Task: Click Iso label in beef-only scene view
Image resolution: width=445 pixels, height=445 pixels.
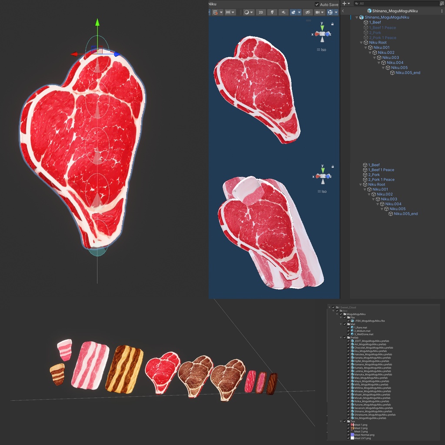Action: pyautogui.click(x=323, y=50)
